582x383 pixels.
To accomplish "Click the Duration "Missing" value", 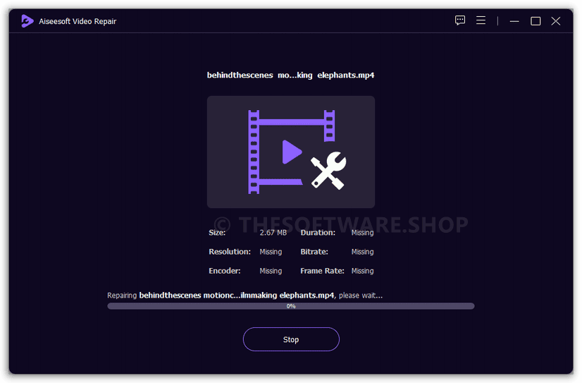I will pos(362,233).
